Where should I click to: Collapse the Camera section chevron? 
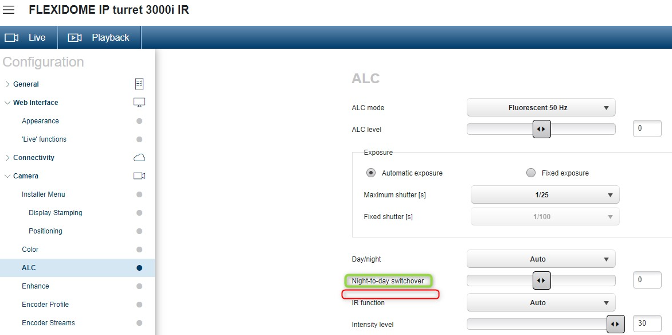pos(7,176)
